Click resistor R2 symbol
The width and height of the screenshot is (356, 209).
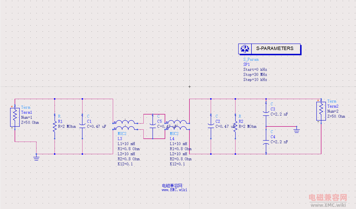235,126
